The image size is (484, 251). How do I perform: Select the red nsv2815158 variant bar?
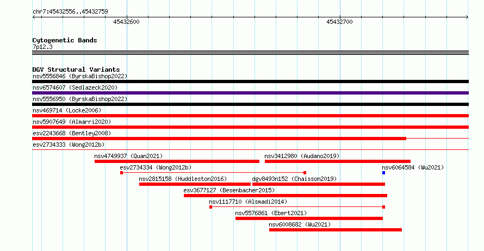(x=195, y=184)
